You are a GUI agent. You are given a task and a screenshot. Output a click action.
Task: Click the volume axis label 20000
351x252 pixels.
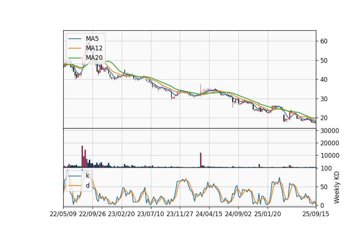[x=330, y=143]
